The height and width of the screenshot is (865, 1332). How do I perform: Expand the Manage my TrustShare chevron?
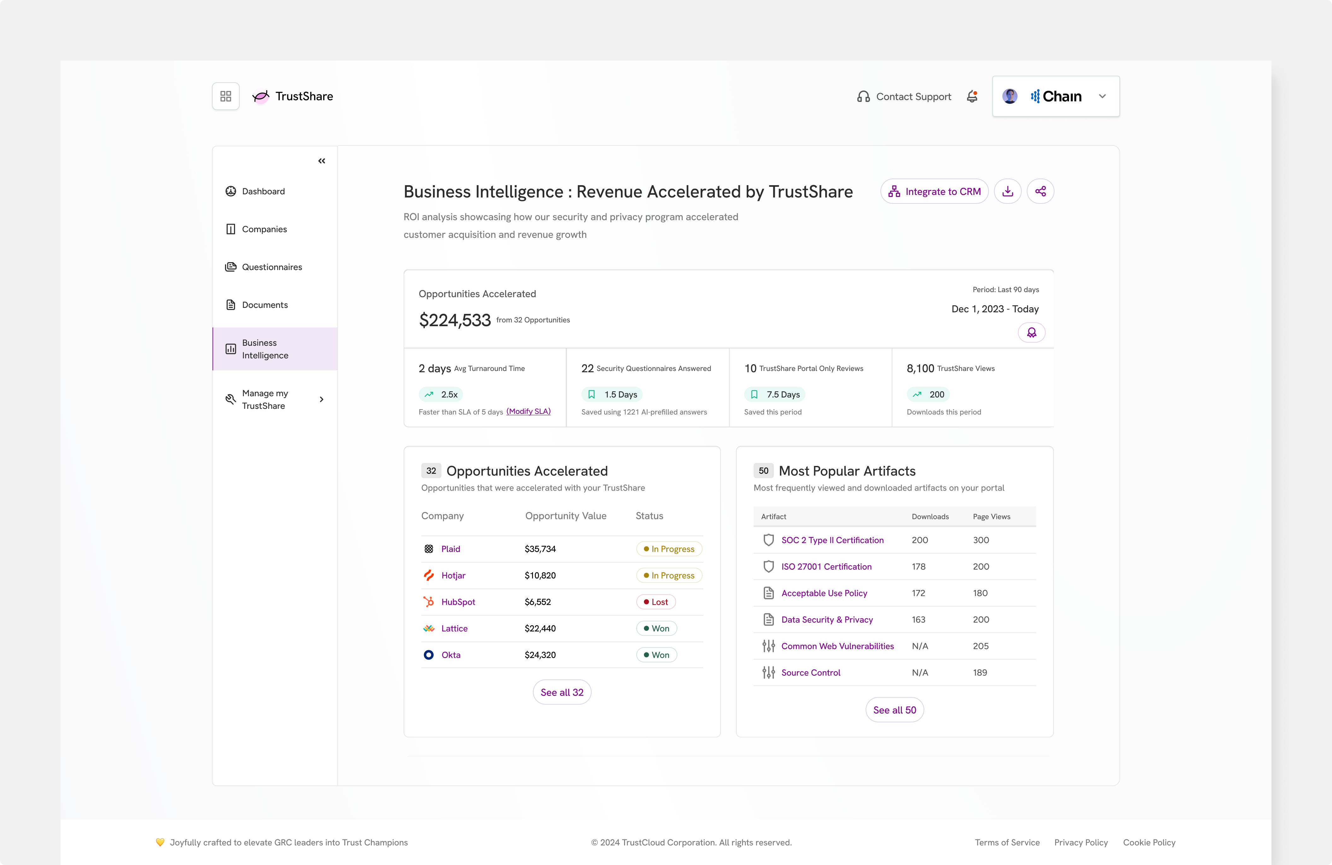tap(321, 399)
